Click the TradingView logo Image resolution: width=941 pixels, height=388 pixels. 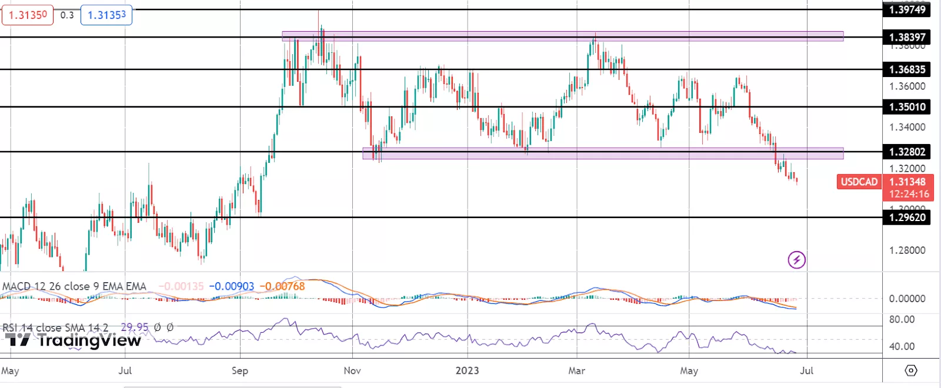(74, 340)
